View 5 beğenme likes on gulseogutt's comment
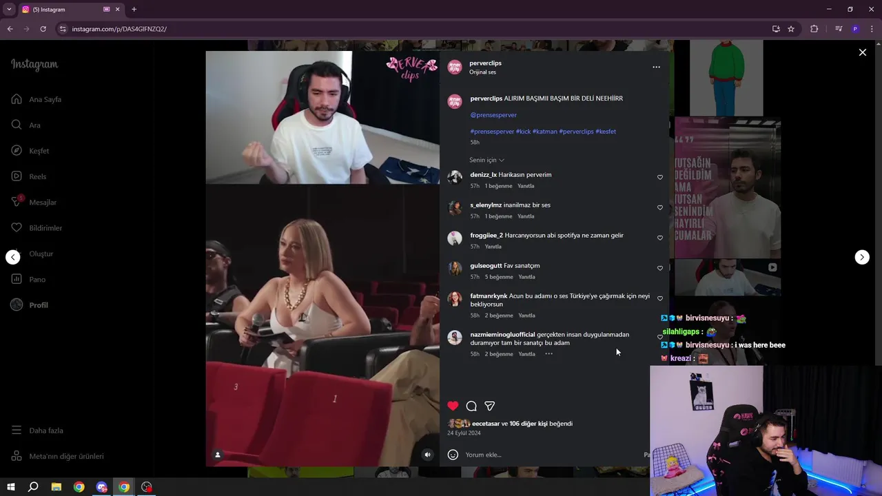Image resolution: width=882 pixels, height=496 pixels. [499, 277]
